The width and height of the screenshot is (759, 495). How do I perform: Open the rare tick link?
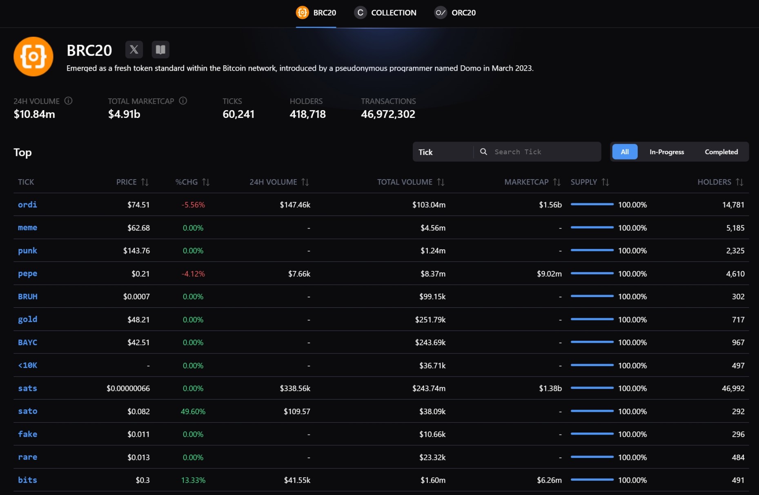pos(27,457)
